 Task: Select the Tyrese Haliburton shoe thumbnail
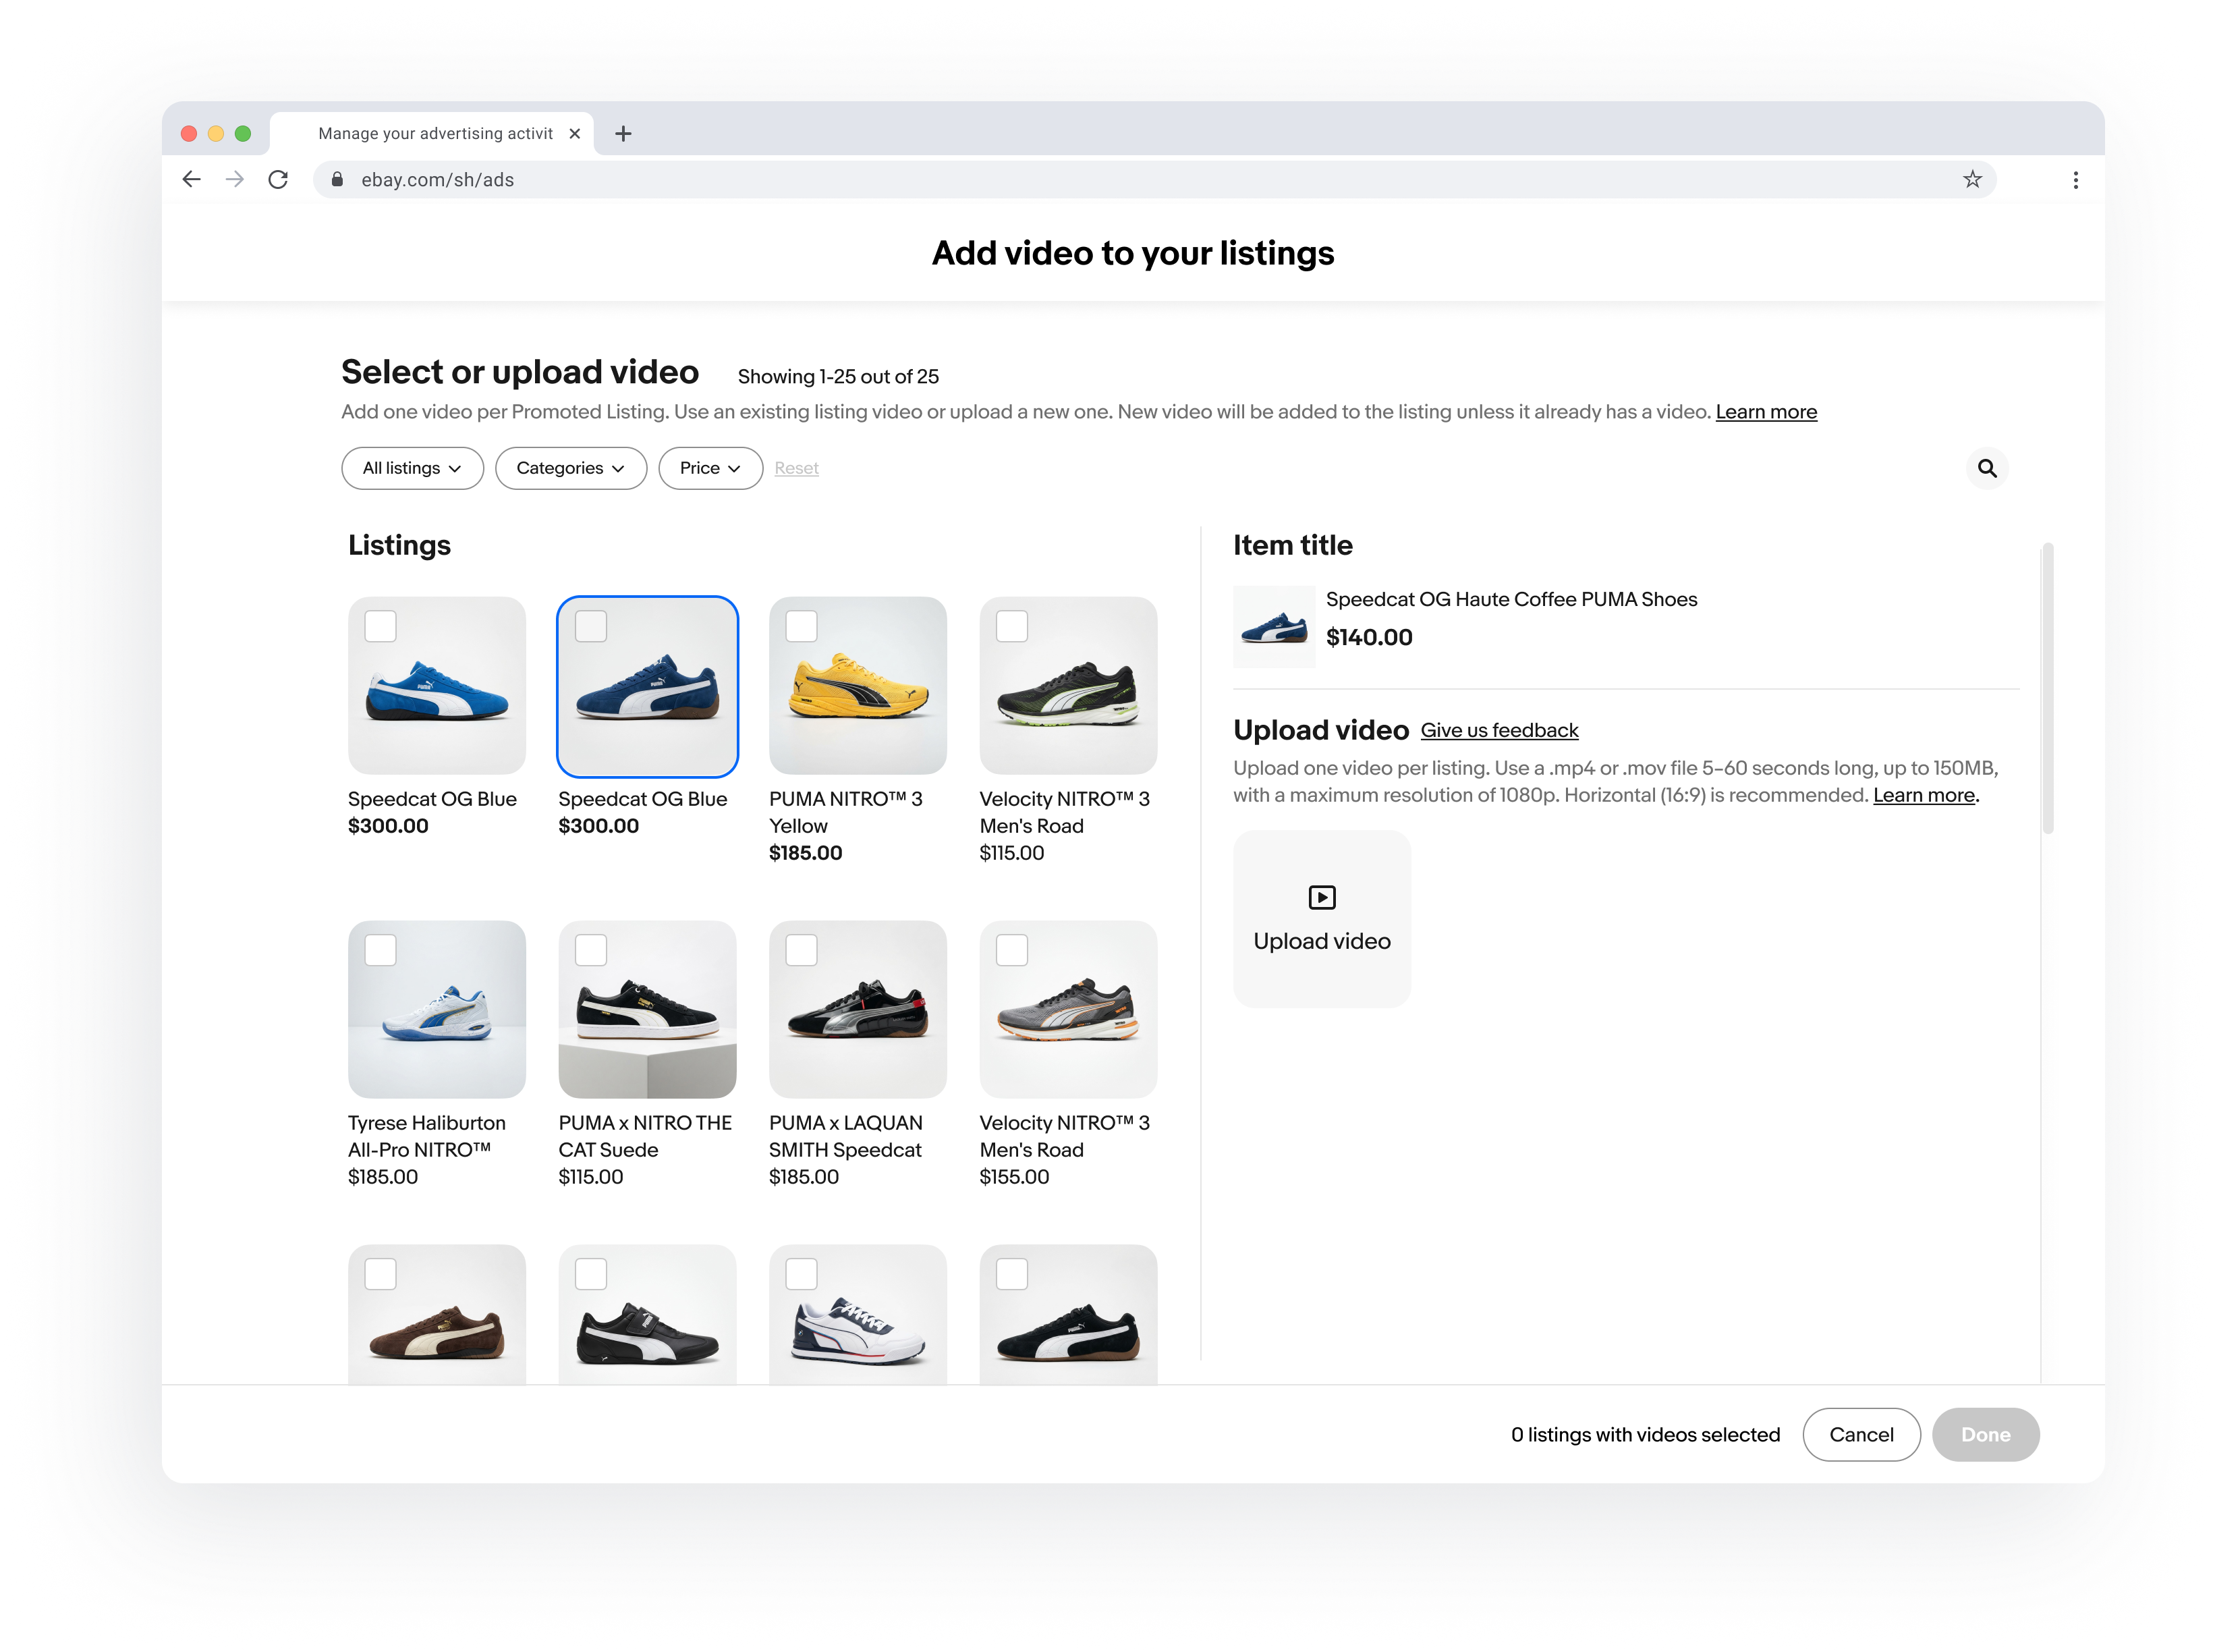[437, 1010]
